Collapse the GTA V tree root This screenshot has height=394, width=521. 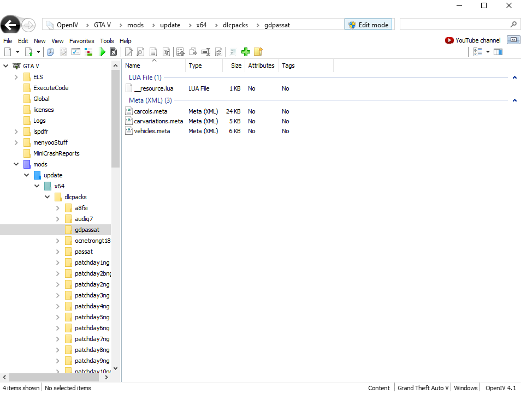[x=5, y=65]
